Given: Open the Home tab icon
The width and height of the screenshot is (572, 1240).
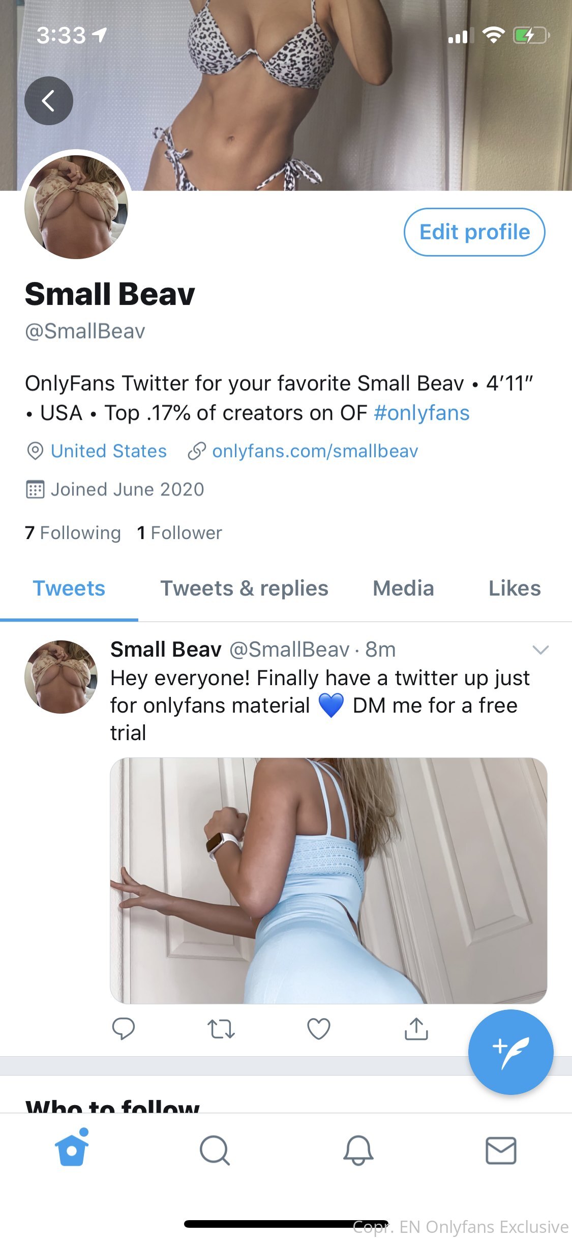Looking at the screenshot, I should coord(72,1150).
